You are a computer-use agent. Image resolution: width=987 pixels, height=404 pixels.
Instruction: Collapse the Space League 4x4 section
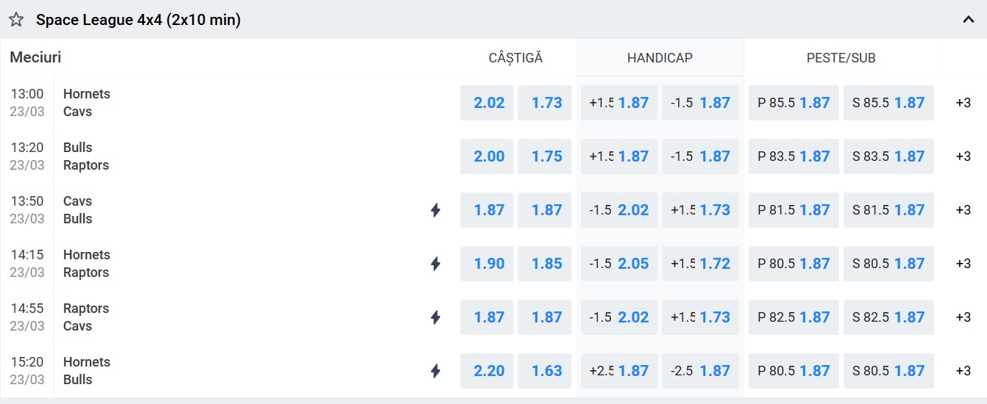tap(968, 20)
